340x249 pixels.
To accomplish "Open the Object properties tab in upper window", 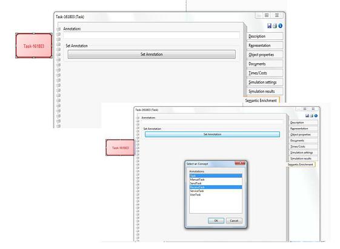I will [x=265, y=55].
